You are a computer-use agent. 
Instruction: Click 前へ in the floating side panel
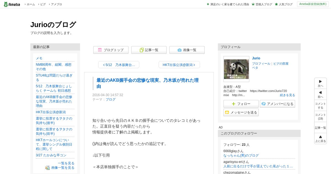pos(321,94)
